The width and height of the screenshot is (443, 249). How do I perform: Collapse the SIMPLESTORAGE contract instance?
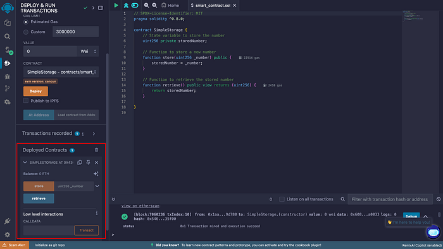coord(25,163)
